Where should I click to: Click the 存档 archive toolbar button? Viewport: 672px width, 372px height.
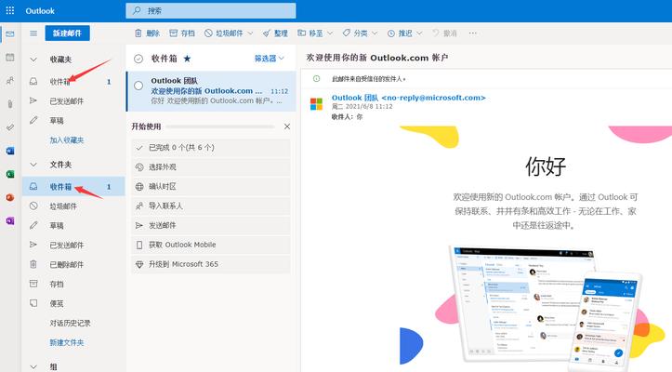182,33
